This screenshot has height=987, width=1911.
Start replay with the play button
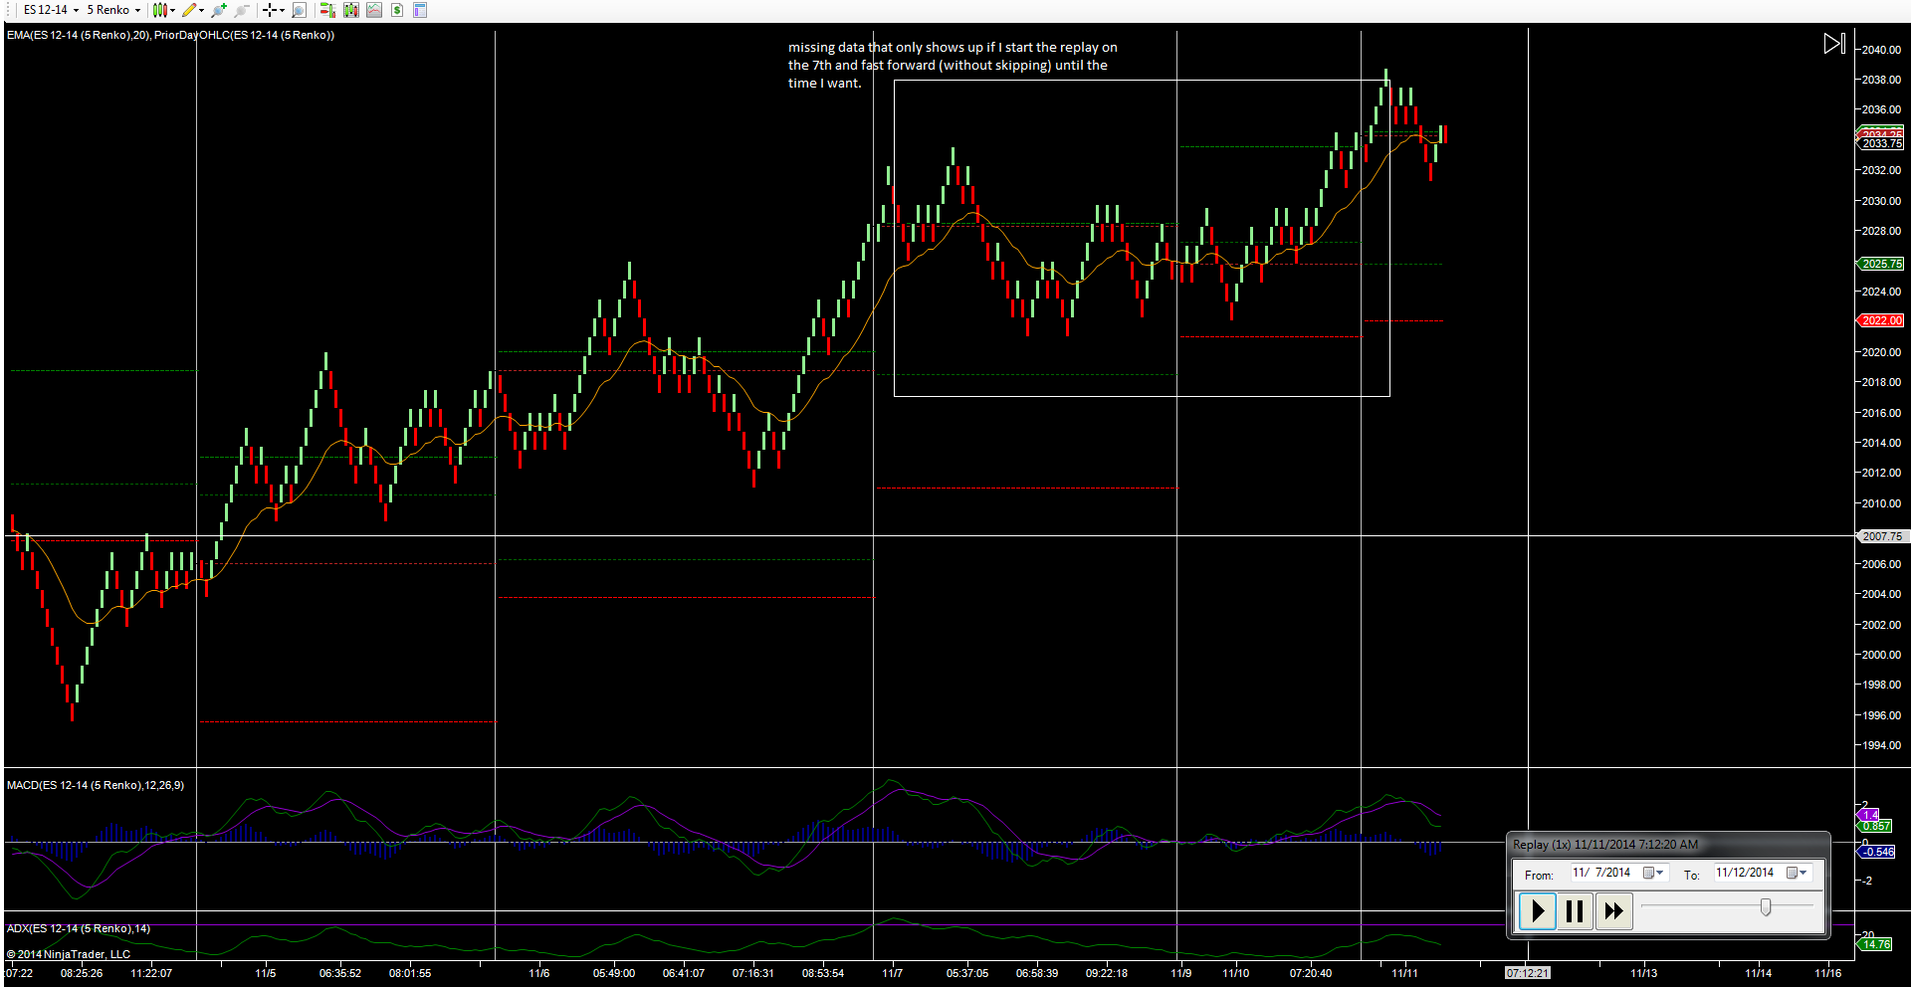pyautogui.click(x=1538, y=910)
